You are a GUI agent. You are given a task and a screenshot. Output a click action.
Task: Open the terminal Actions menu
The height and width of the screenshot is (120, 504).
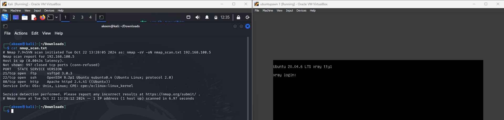(x=21, y=33)
